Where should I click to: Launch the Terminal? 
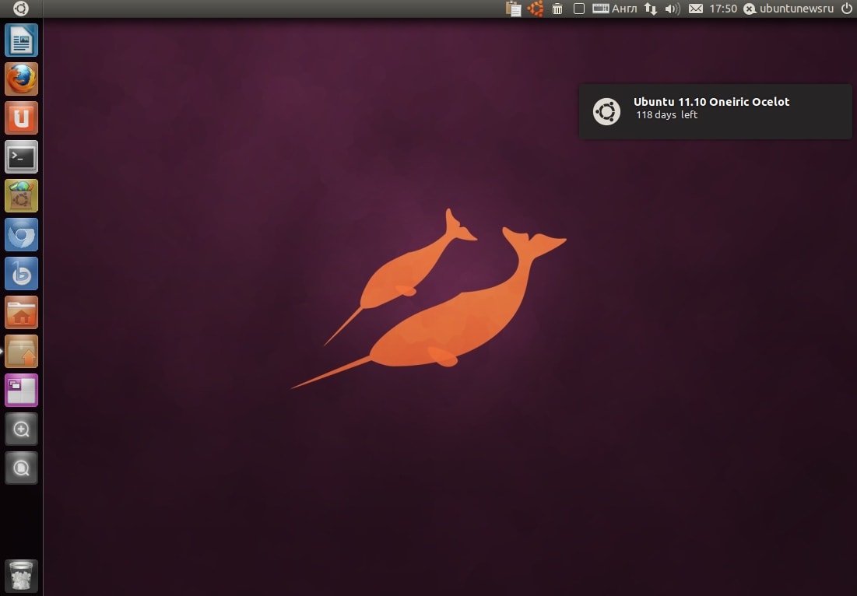pos(21,157)
